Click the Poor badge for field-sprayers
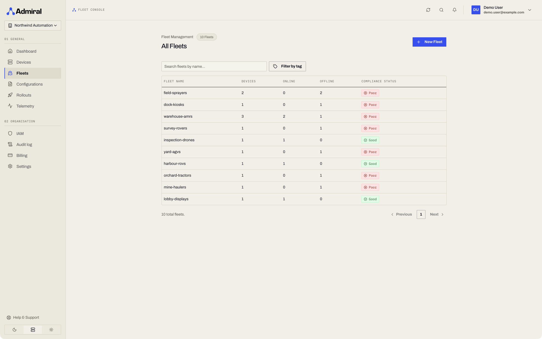The width and height of the screenshot is (542, 339). pyautogui.click(x=370, y=93)
